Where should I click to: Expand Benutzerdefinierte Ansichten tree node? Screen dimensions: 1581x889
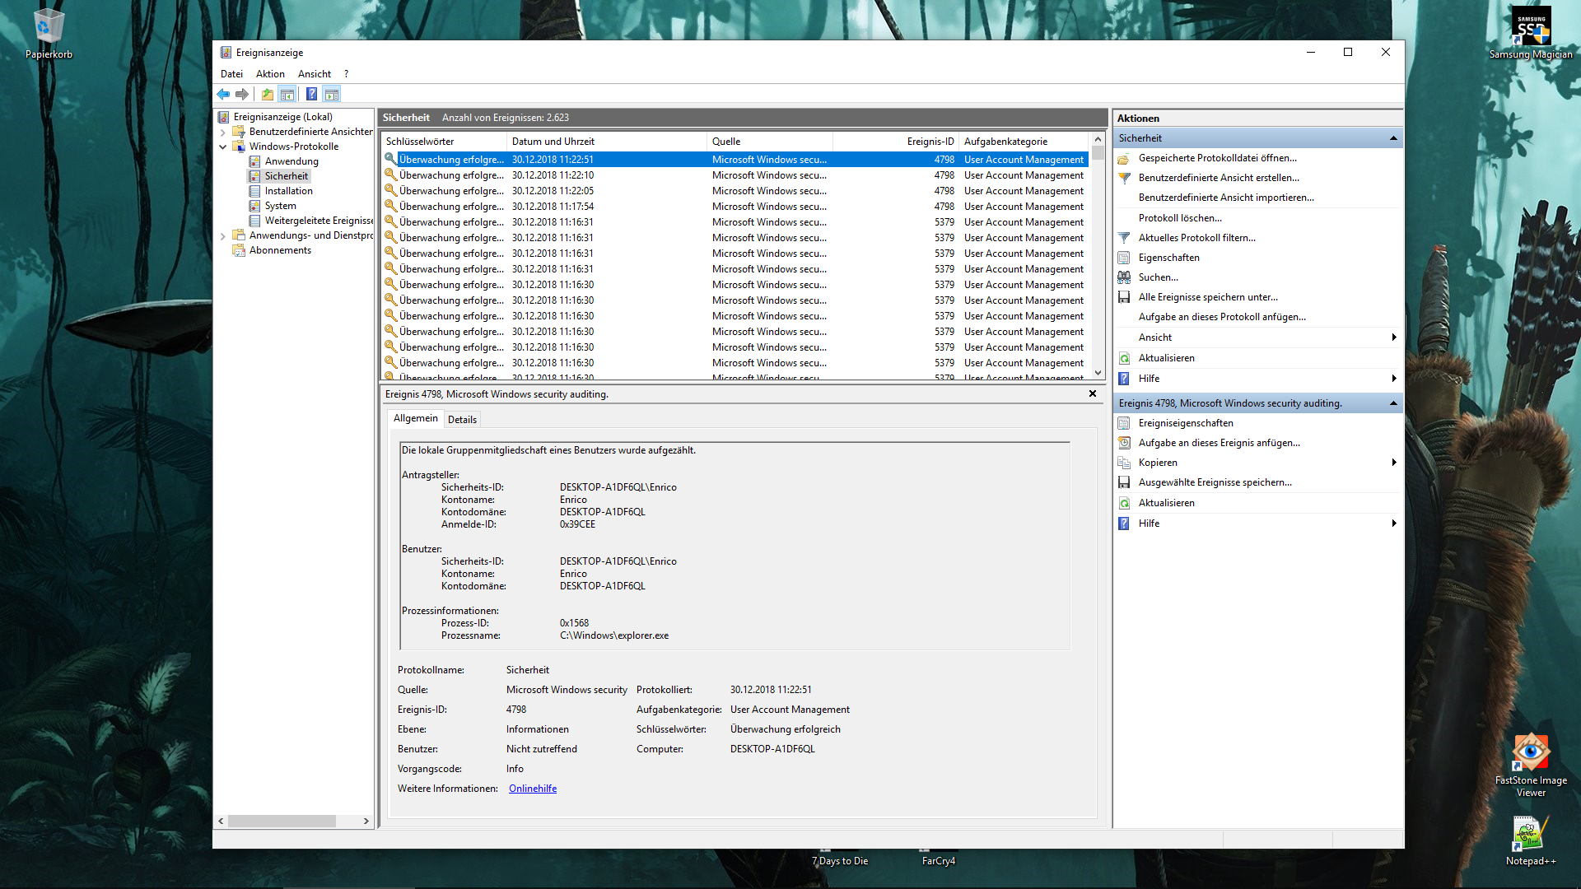click(223, 132)
